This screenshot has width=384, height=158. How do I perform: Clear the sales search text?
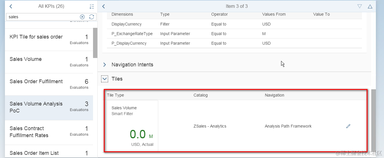coord(82,17)
